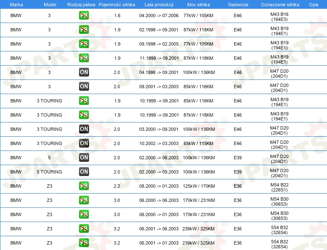The height and width of the screenshot is (250, 327).
Task: Click petrol icon for Z3 row 06.2001 -> 01.2003
Action: (84, 243)
